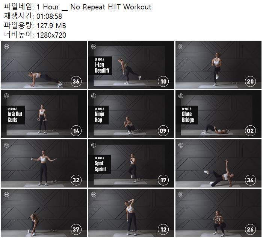This screenshot has height=238, width=263.
Task: Select the 1-Leg Deadlift up next label
Action: [x=100, y=66]
